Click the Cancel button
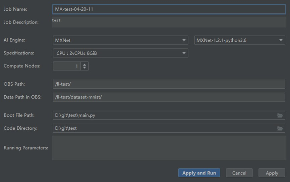The width and height of the screenshot is (290, 182). tap(239, 173)
